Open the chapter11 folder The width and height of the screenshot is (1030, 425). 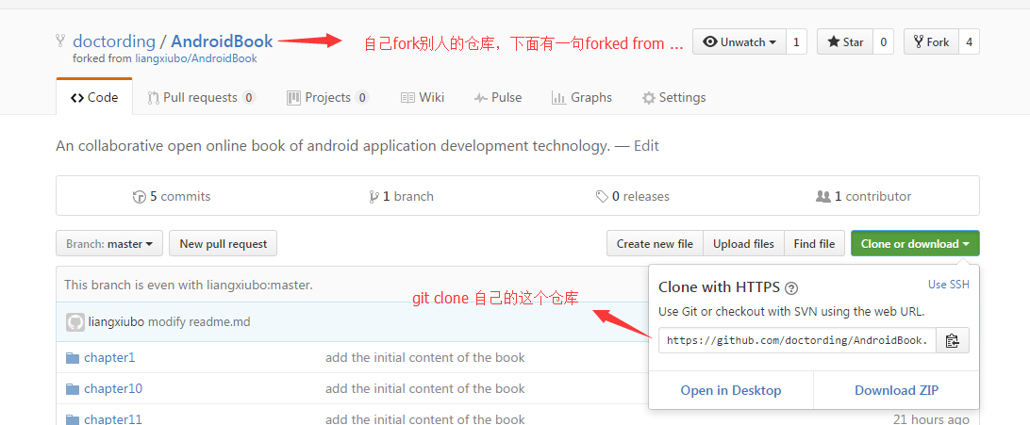(113, 419)
